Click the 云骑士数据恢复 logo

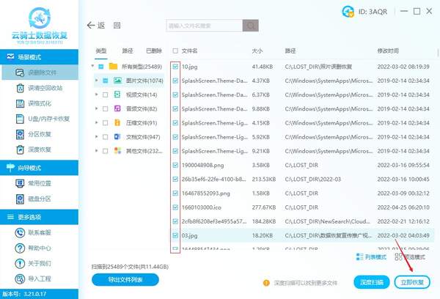point(40,25)
